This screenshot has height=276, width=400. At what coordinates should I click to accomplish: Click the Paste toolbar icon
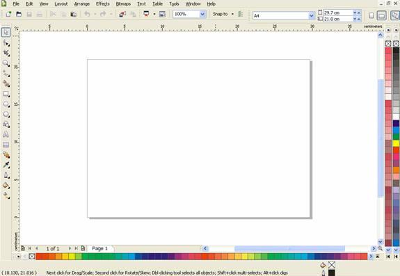pos(74,15)
